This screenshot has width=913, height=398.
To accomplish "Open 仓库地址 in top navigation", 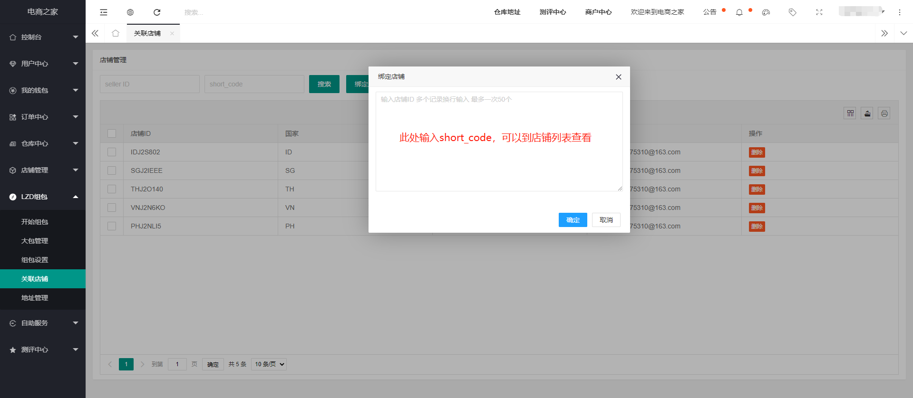I will (507, 12).
